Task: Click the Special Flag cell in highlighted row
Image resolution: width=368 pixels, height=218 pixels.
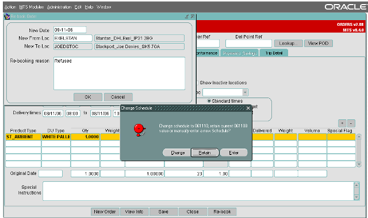Action: [341, 137]
